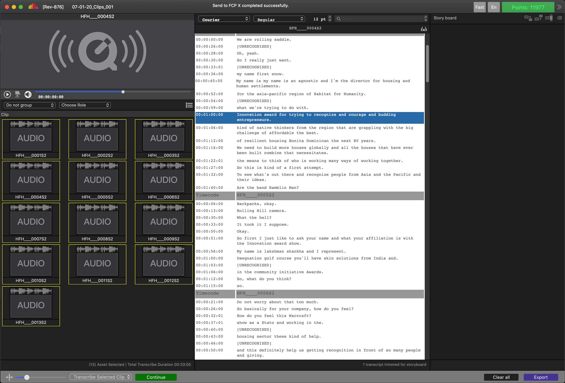
Task: Click the Export button
Action: 541,377
